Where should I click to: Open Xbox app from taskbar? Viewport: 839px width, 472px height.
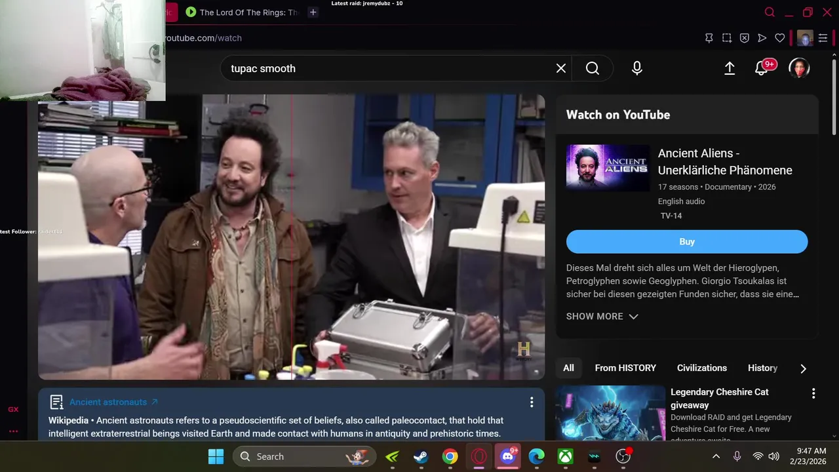click(566, 456)
